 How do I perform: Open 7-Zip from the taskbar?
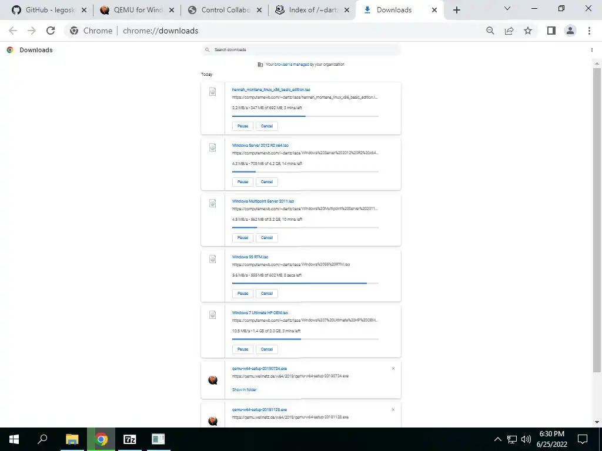tap(130, 439)
